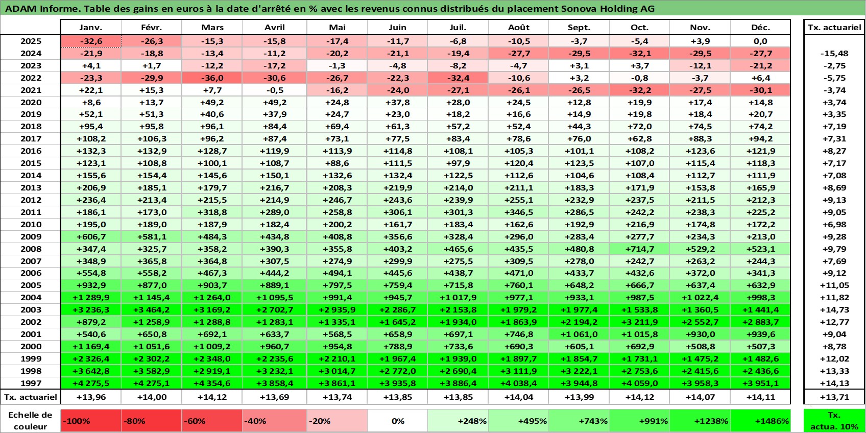Select the +255,1 cell for Août 2012
Image resolution: width=866 pixels, height=433 pixels.
tap(519, 200)
